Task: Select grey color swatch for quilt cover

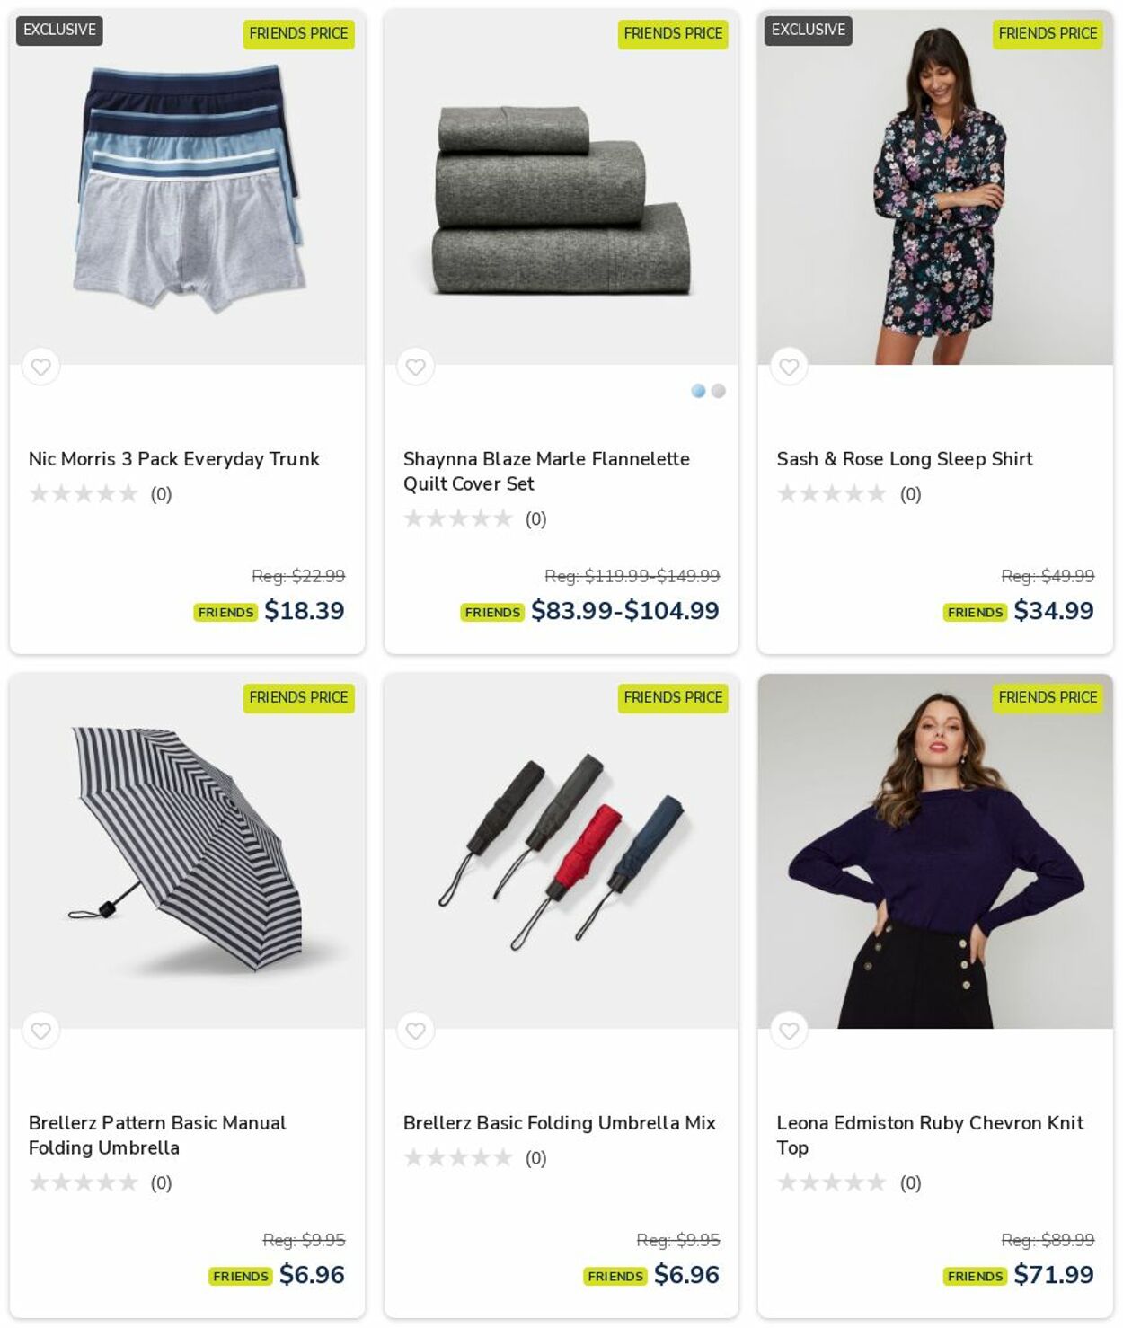Action: 718,391
